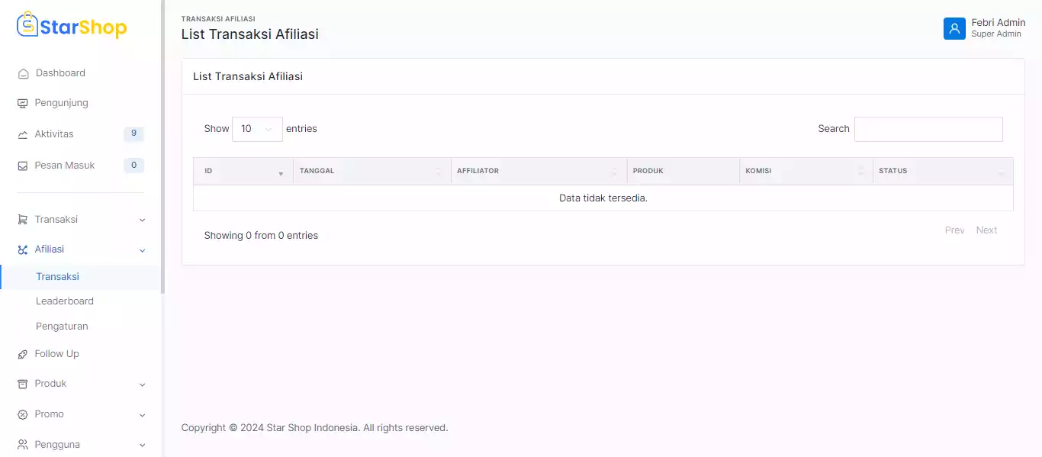
Task: Open Dashboard via its home icon
Action: coord(23,74)
